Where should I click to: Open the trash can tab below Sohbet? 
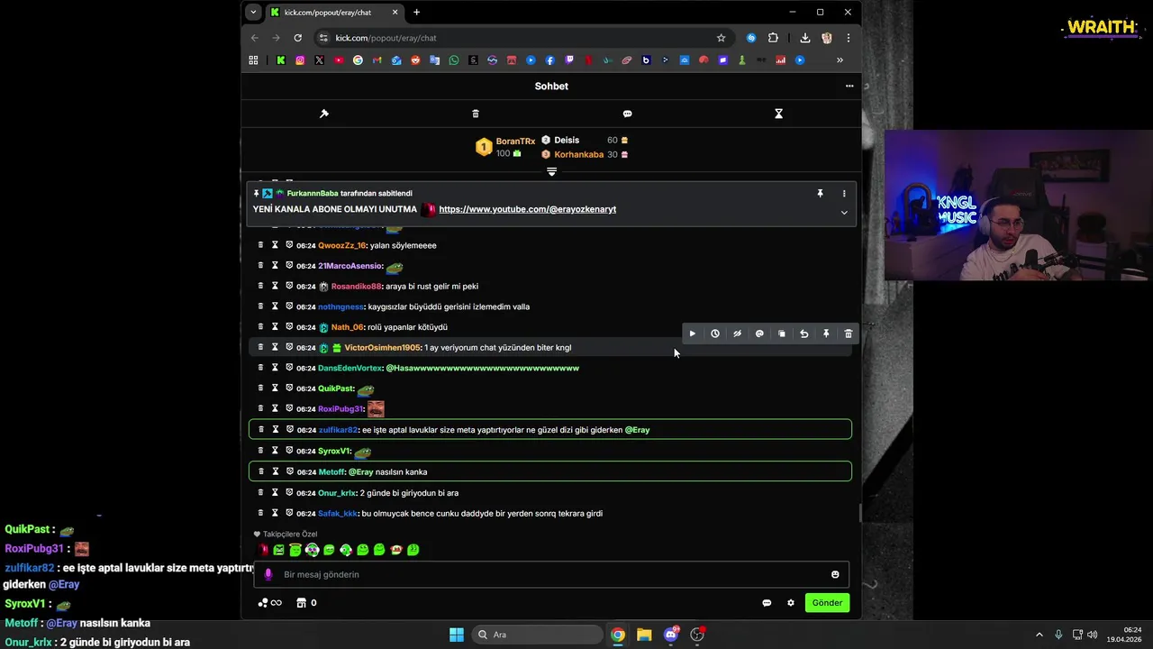476,114
